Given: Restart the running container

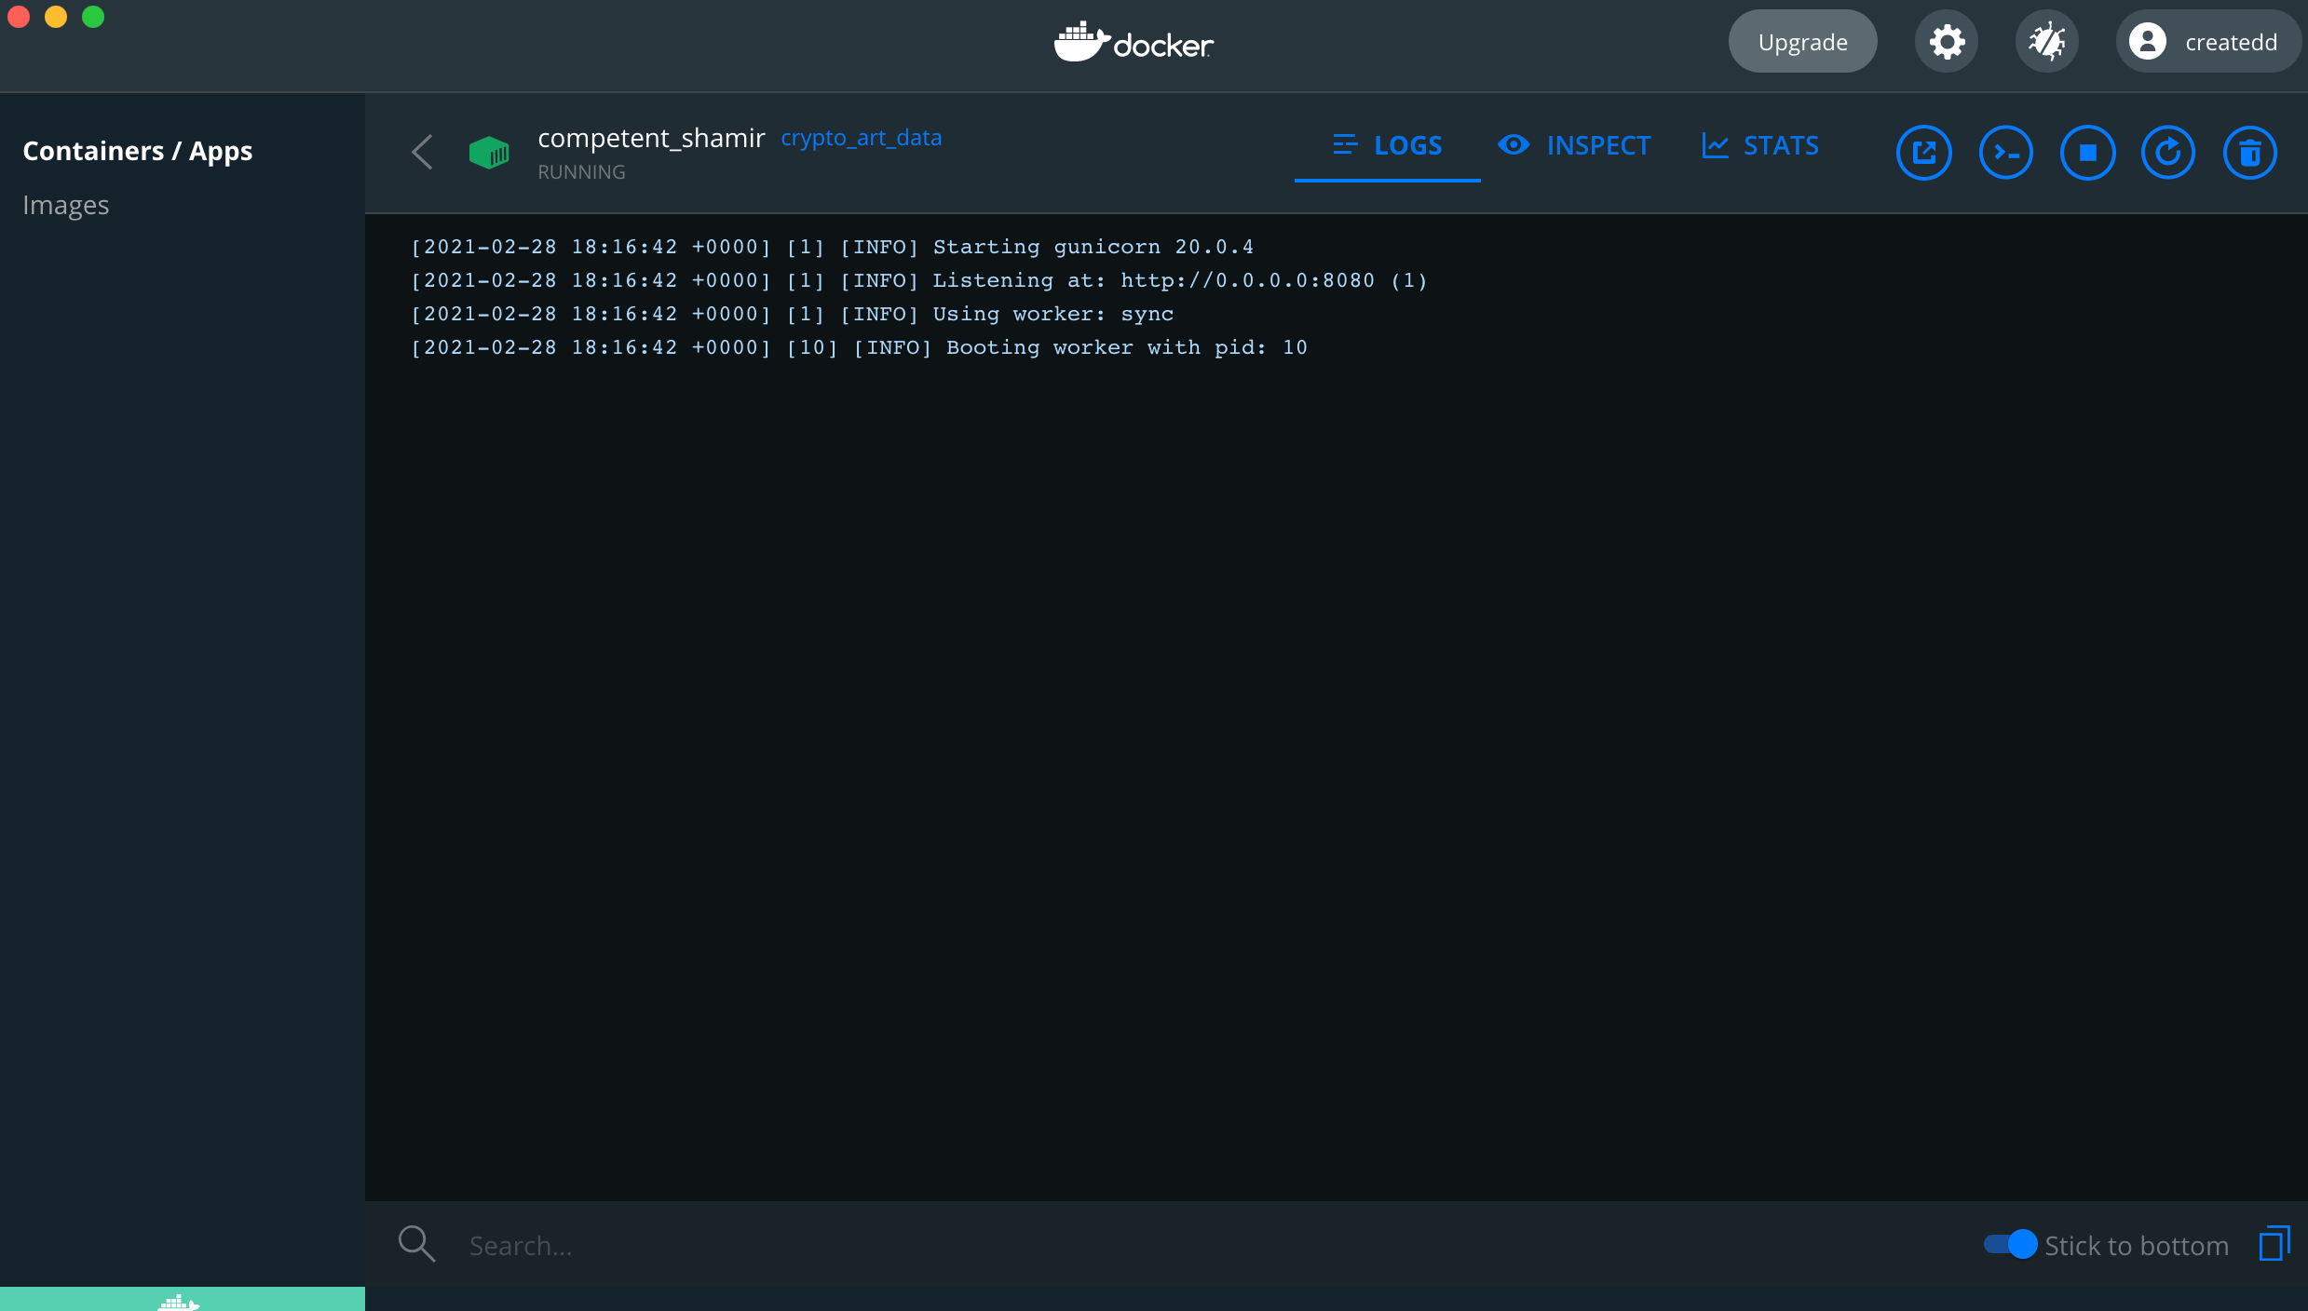Looking at the screenshot, I should 2168,153.
